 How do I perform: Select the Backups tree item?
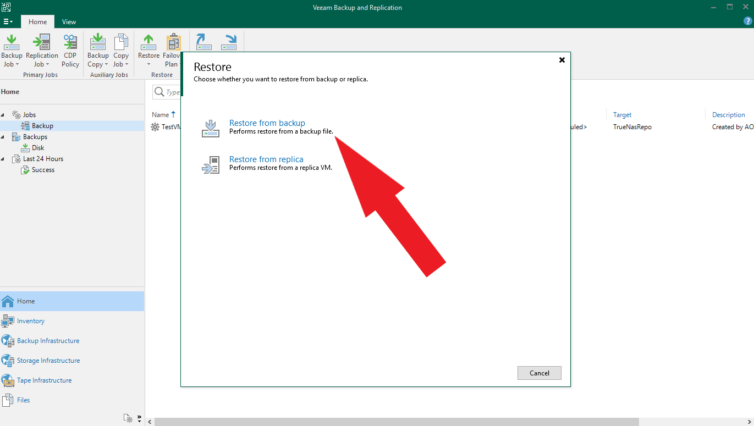pyautogui.click(x=35, y=137)
